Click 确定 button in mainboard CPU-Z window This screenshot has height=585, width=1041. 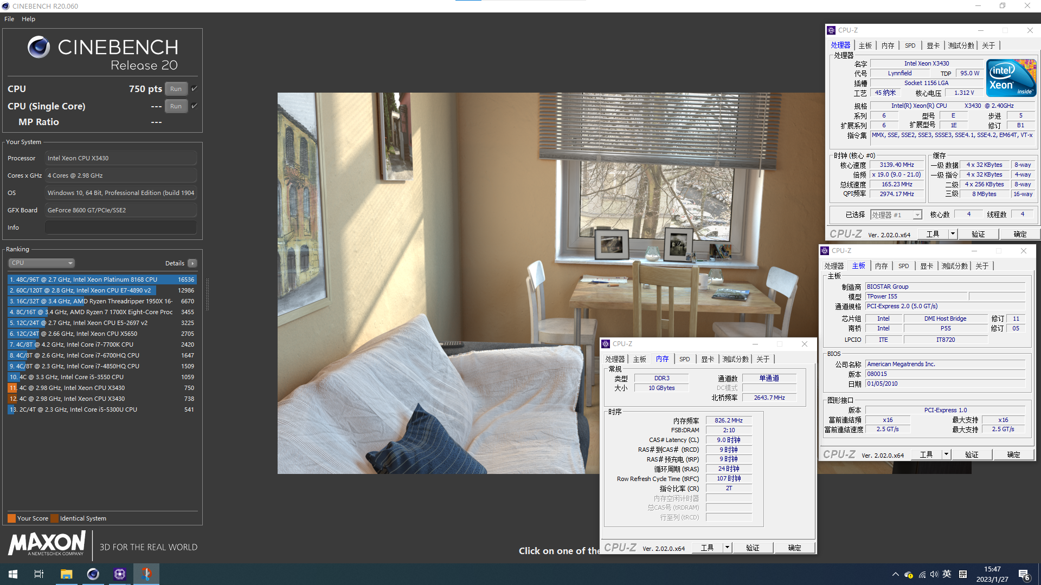1013,454
